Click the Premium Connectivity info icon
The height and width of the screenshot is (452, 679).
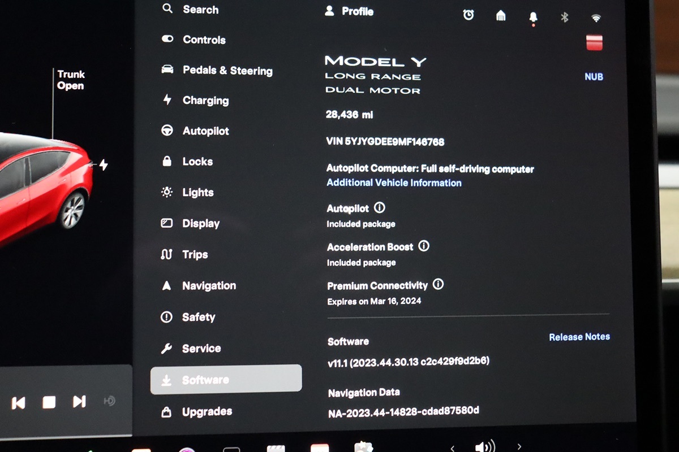pyautogui.click(x=438, y=284)
